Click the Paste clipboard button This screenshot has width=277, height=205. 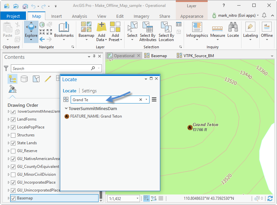(8, 32)
